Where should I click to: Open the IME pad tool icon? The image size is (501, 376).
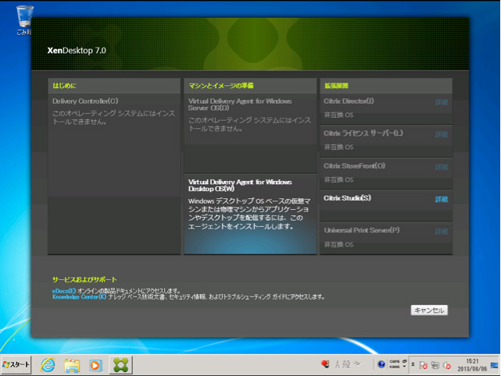pyautogui.click(x=357, y=364)
